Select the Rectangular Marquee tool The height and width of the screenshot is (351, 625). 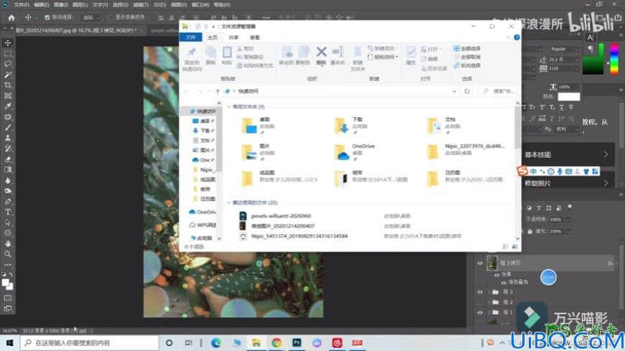pyautogui.click(x=8, y=53)
